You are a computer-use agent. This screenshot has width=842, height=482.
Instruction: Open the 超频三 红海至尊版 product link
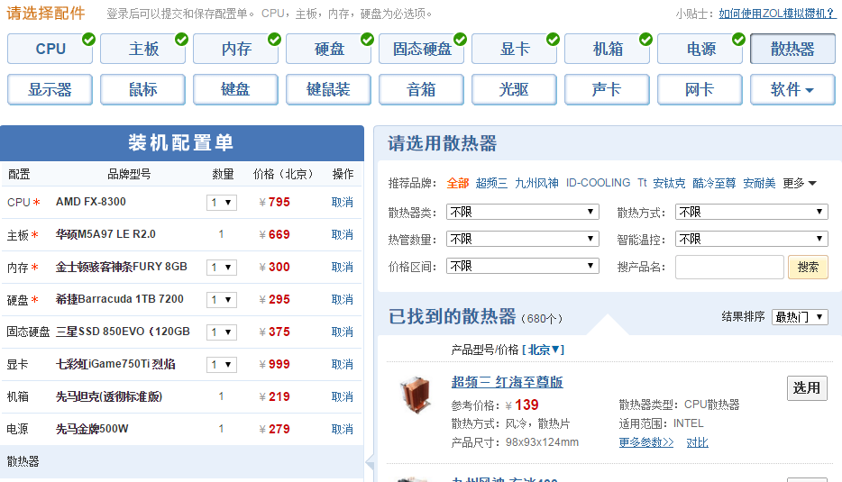coord(507,382)
